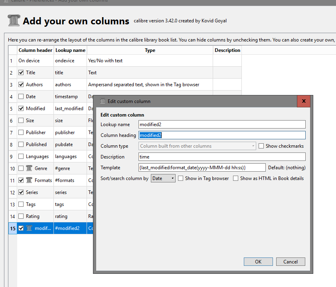Click the Column header table heading
This screenshot has height=287, width=336.
click(35, 50)
